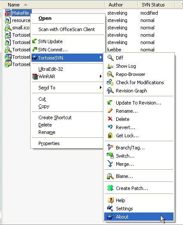Click the SVN Status column header
183x225 pixels.
tap(156, 5)
